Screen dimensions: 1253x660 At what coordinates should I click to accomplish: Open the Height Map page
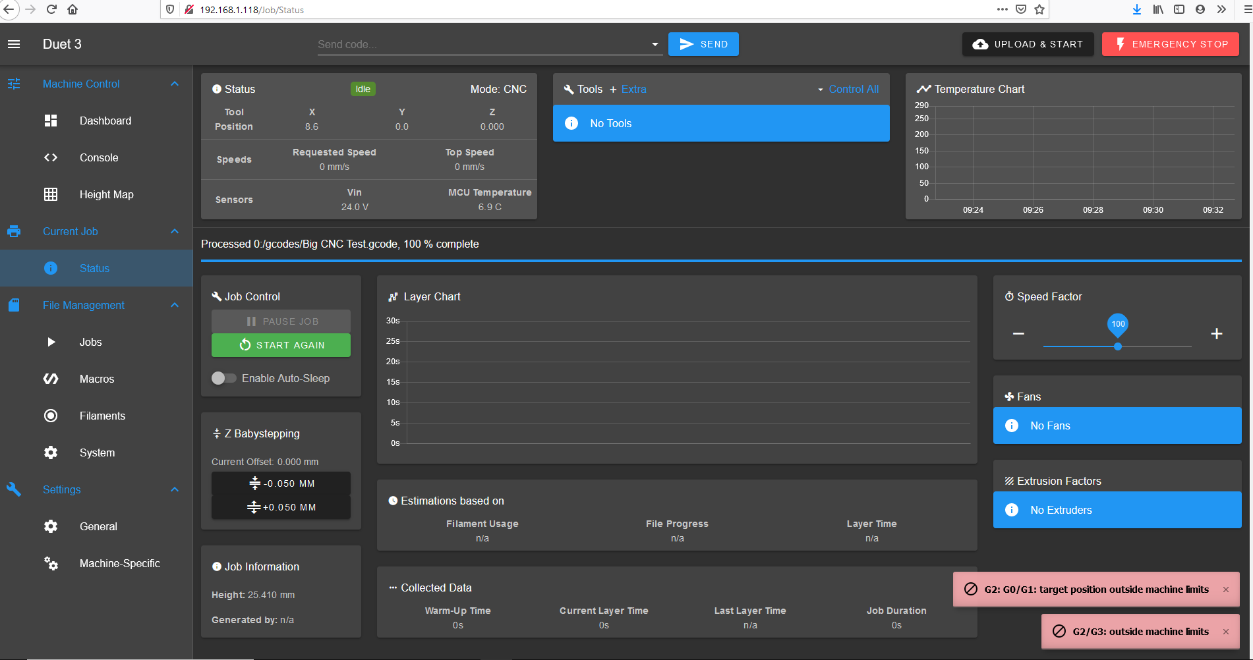pyautogui.click(x=96, y=194)
